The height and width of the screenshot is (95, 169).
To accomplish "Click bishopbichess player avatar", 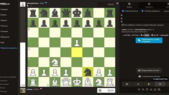I will click(23, 4).
